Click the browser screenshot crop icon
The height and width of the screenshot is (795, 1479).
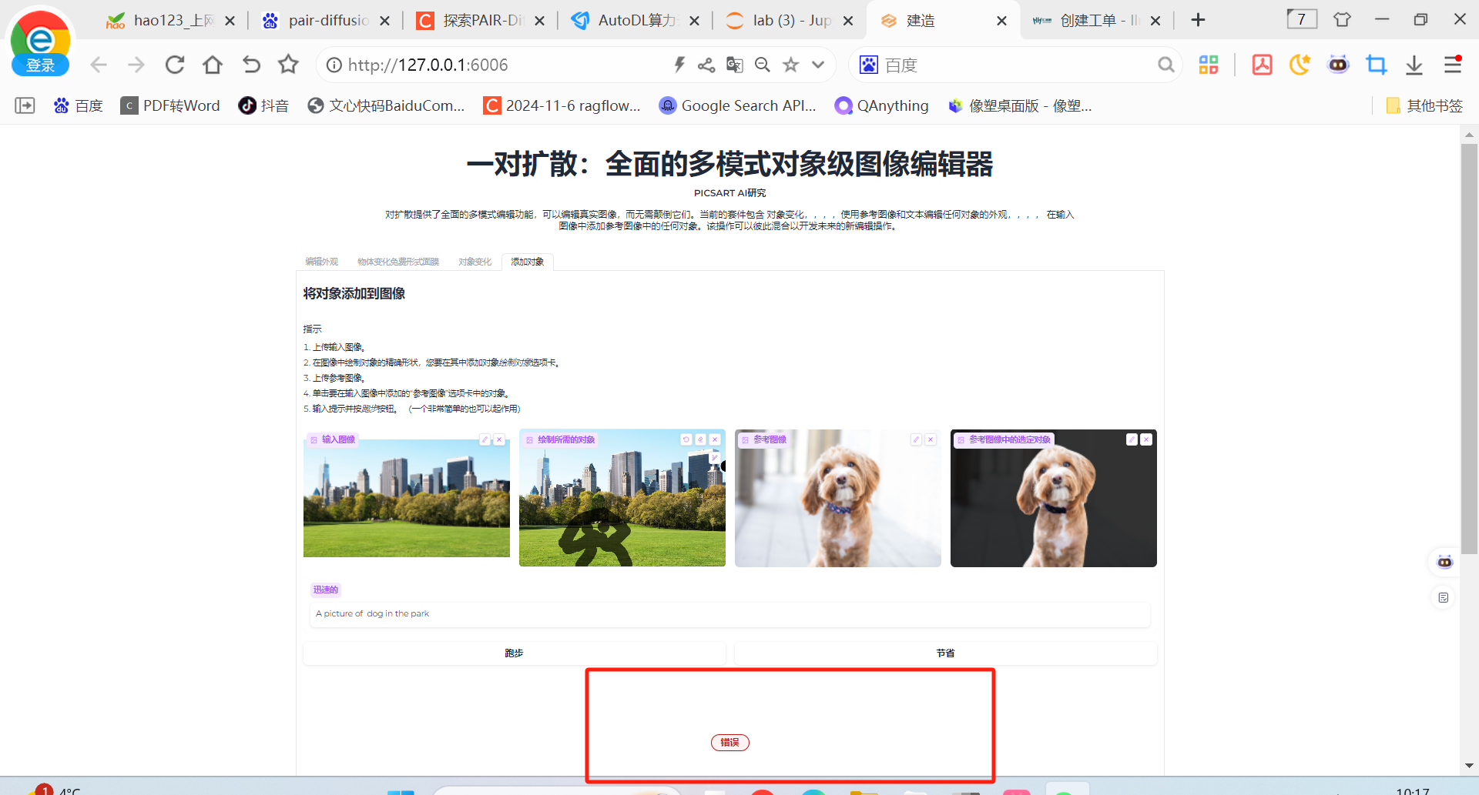point(1376,65)
